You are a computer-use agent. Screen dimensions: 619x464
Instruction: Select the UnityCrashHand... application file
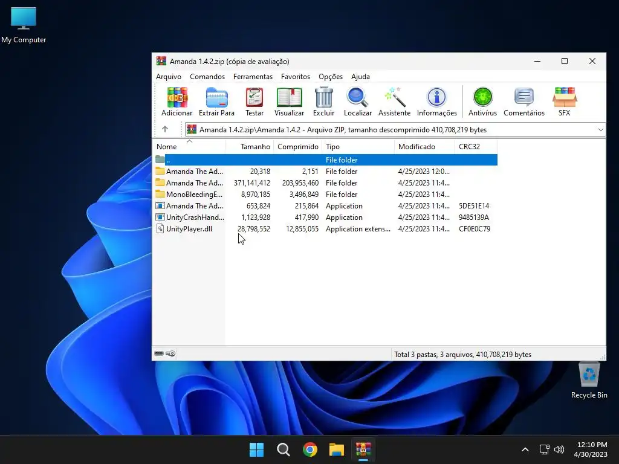(326, 217)
